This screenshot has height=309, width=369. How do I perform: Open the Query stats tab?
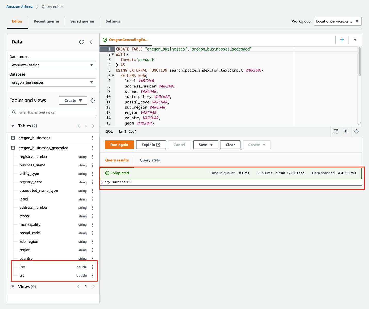pyautogui.click(x=150, y=160)
